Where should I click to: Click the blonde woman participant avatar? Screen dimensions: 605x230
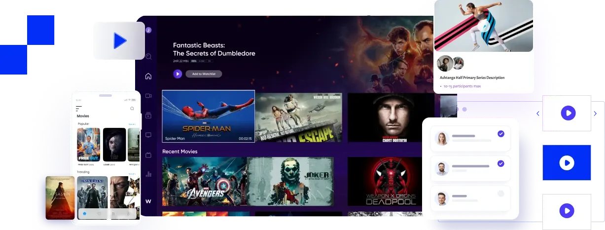click(x=441, y=139)
